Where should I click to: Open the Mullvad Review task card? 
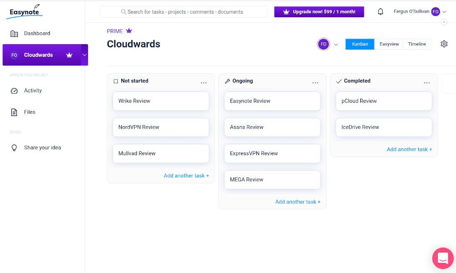tap(161, 153)
